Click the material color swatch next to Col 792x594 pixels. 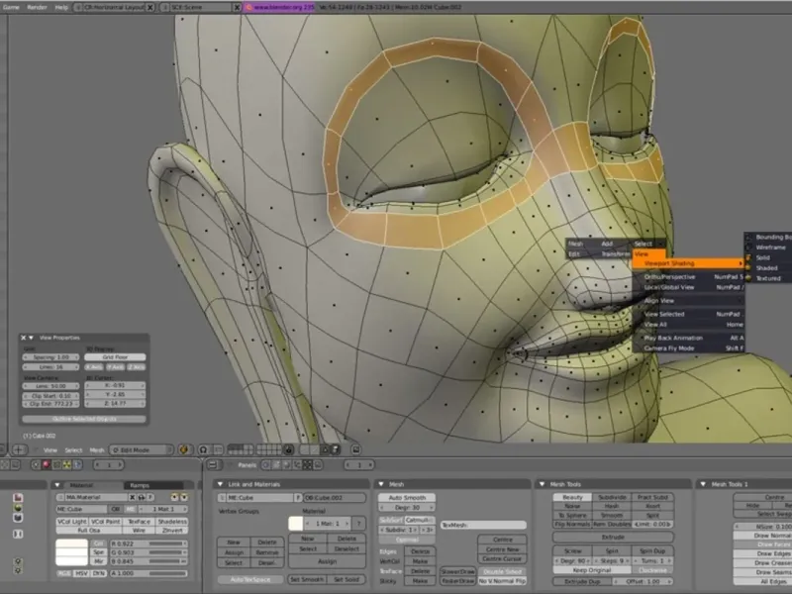72,543
